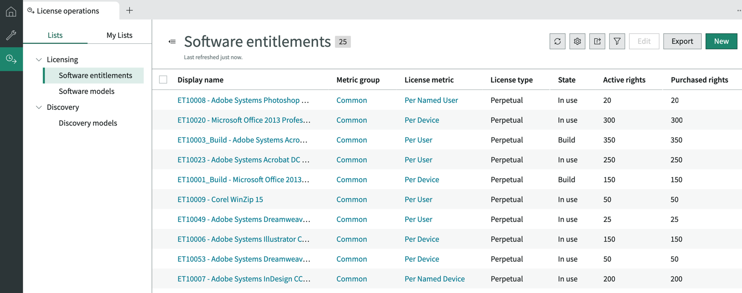The image size is (742, 293).
Task: Click the Software entitlements page heading
Action: pyautogui.click(x=257, y=42)
